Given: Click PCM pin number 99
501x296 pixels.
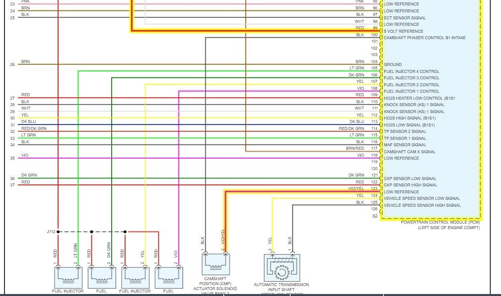Looking at the screenshot, I should (x=375, y=28).
